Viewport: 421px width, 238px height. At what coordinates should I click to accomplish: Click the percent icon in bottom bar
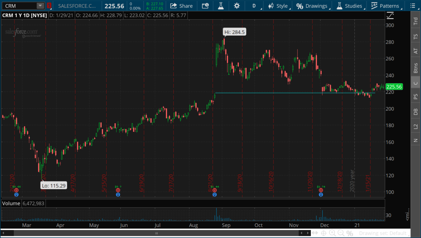[350, 233]
